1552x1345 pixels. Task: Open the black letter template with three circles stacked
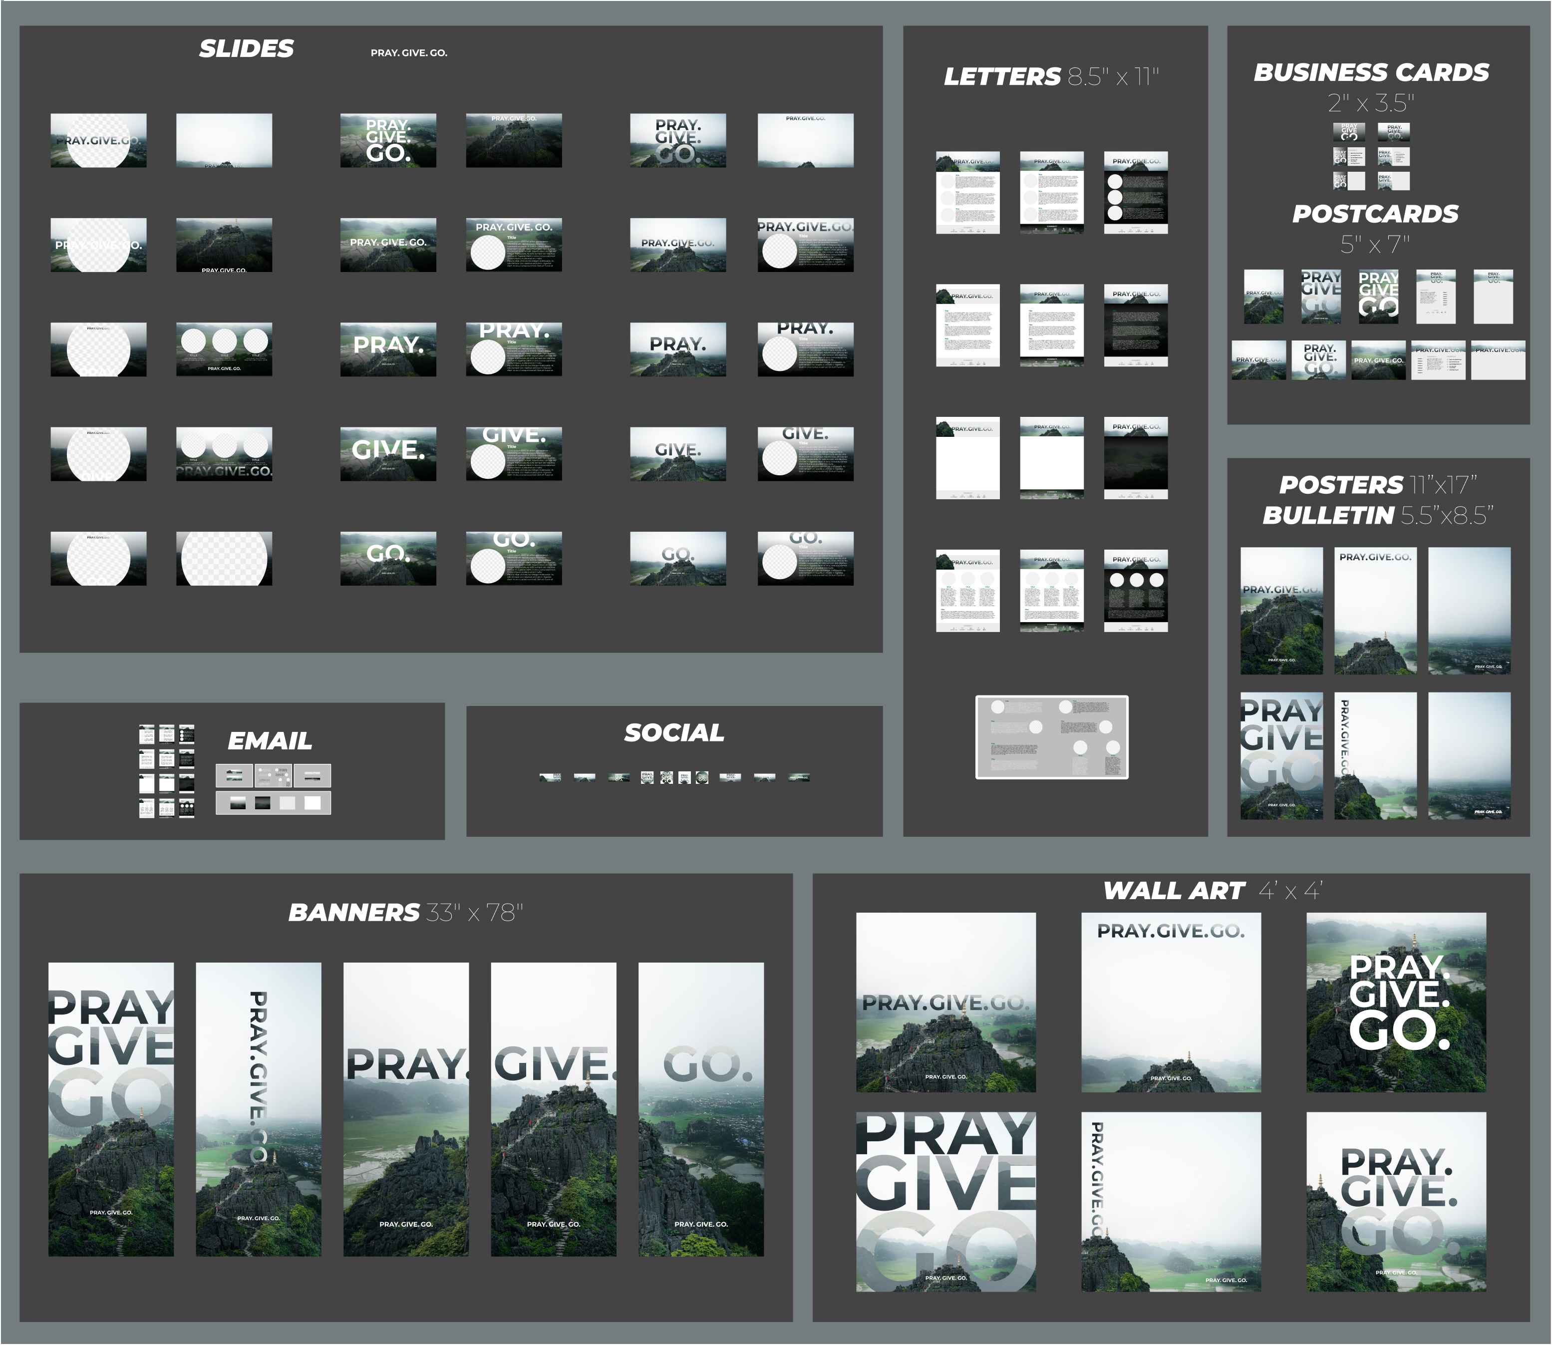tap(1135, 192)
